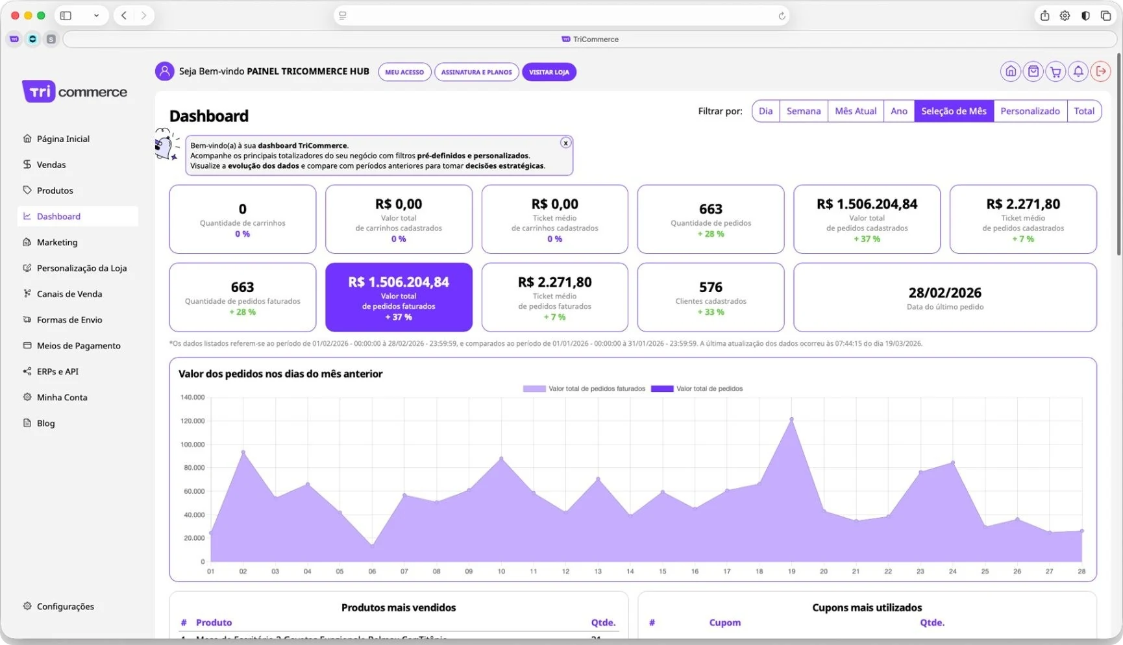Click the user avatar icon

coord(165,71)
